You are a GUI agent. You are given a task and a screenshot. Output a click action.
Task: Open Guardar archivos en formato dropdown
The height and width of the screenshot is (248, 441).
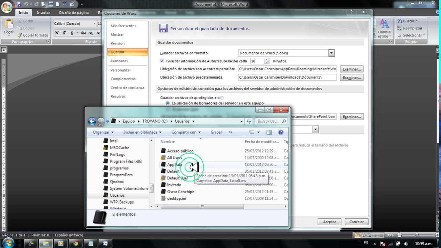(331, 53)
